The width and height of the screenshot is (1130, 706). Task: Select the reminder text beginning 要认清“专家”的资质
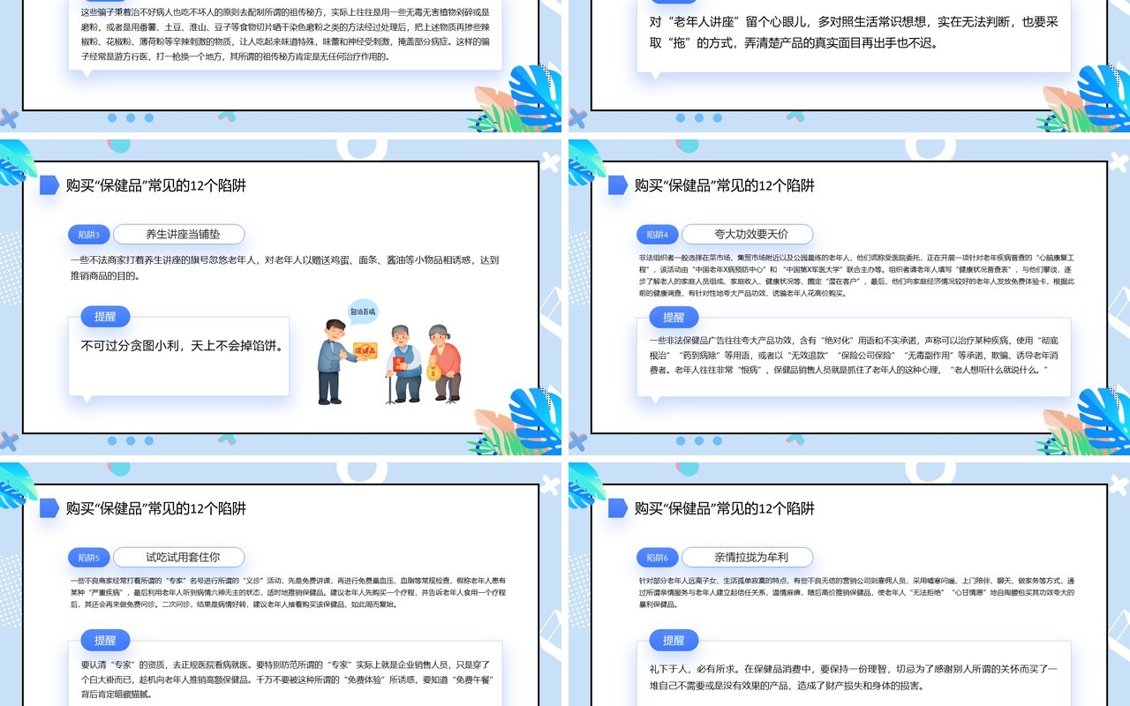285,680
